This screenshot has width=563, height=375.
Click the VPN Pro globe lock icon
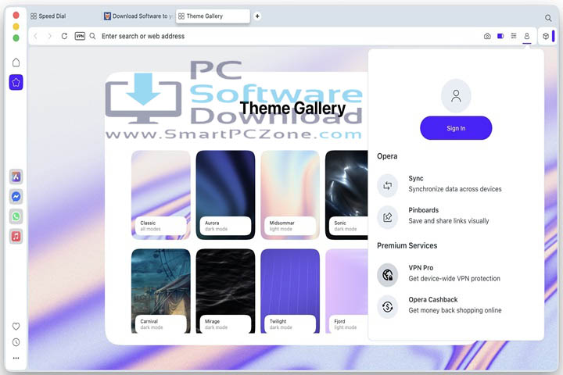[x=387, y=275]
